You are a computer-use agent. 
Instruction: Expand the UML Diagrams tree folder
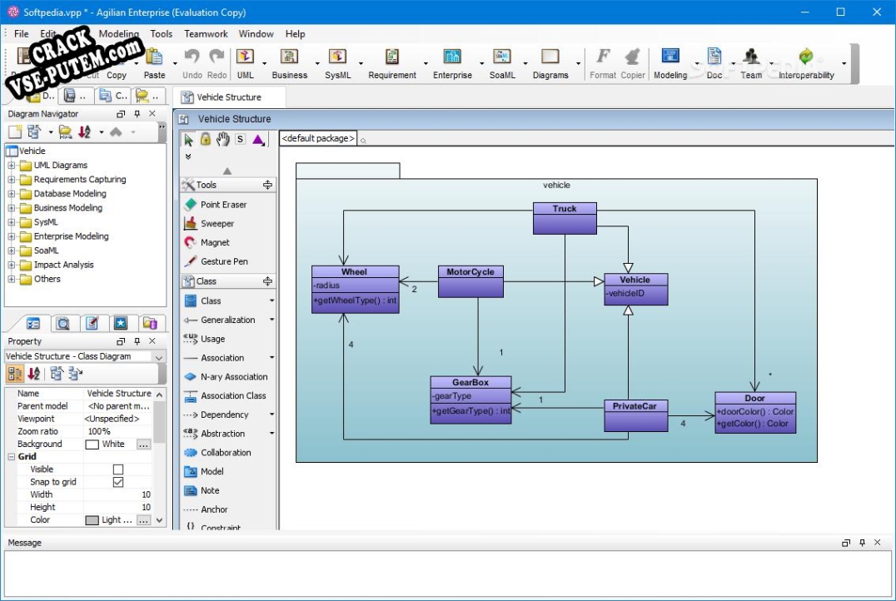[12, 165]
